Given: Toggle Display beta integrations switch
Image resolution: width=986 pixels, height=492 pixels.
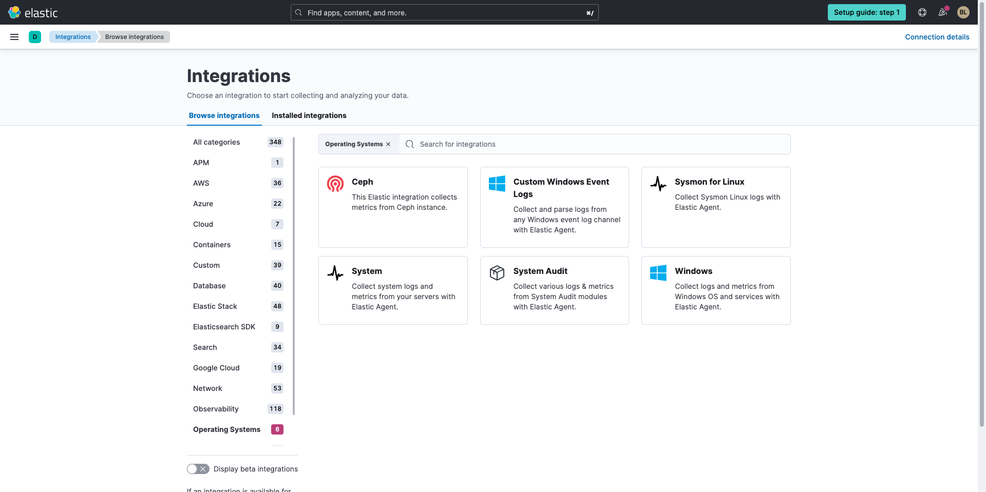Looking at the screenshot, I should tap(198, 469).
